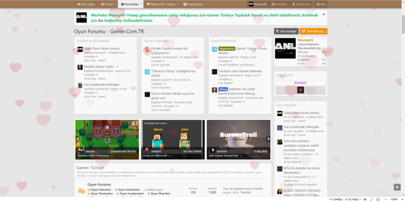Open 'Patron Sensin! Alttaki üyeyi bir görev ver!'

pyautogui.click(x=173, y=96)
